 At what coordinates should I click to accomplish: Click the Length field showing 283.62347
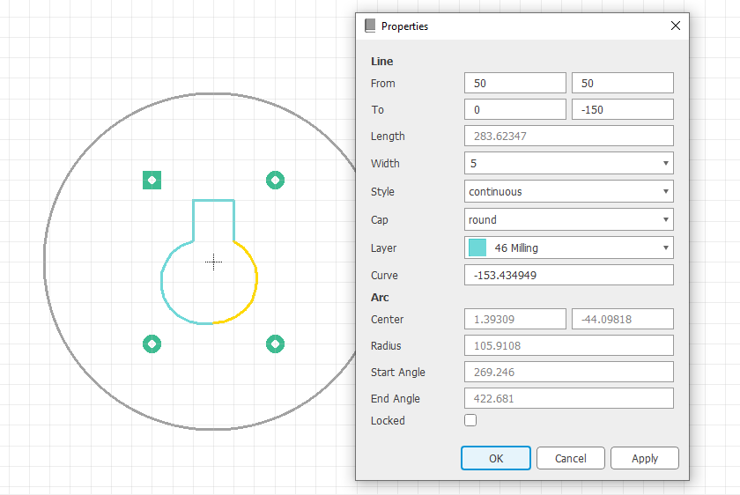pyautogui.click(x=569, y=136)
